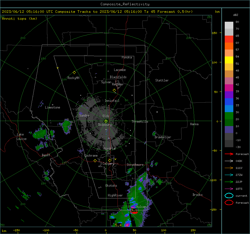Click the ThreeHills city label
This screenshot has height=234, width=250.
[140, 122]
